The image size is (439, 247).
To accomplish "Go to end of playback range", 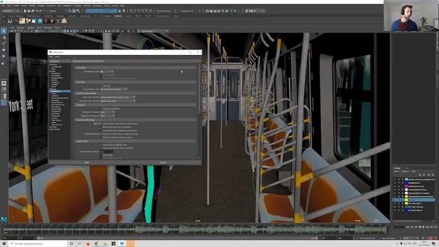I will pos(435,227).
